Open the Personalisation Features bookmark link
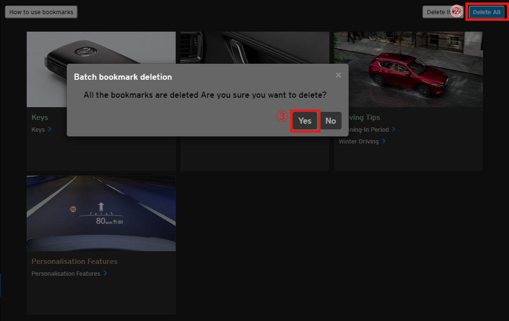 [x=66, y=273]
